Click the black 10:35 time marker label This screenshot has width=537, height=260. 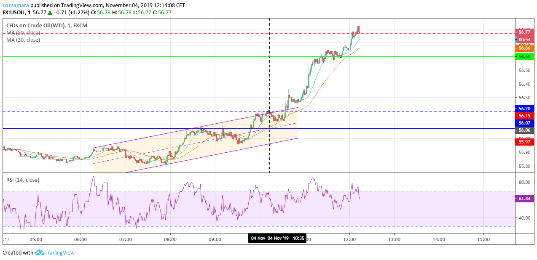(x=286, y=239)
